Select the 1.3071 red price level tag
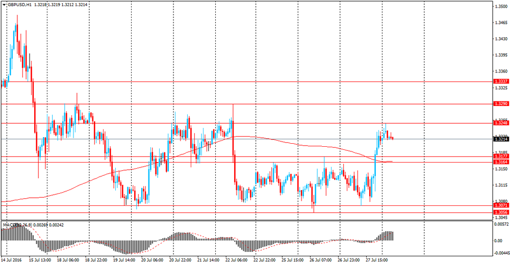Viewport: 510px width, 265px height. point(501,205)
